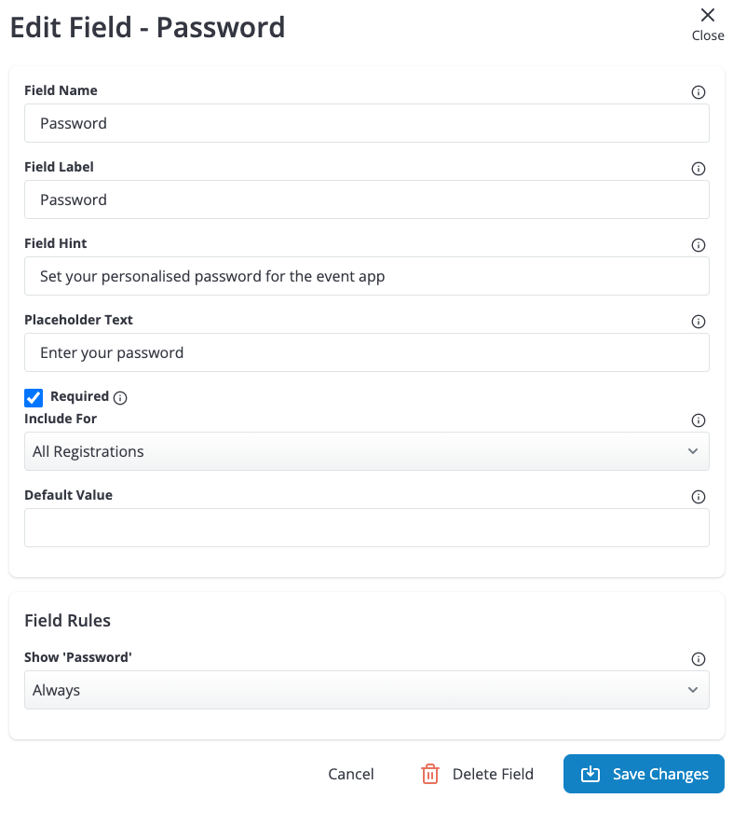Open the Include For info icon

(x=698, y=420)
